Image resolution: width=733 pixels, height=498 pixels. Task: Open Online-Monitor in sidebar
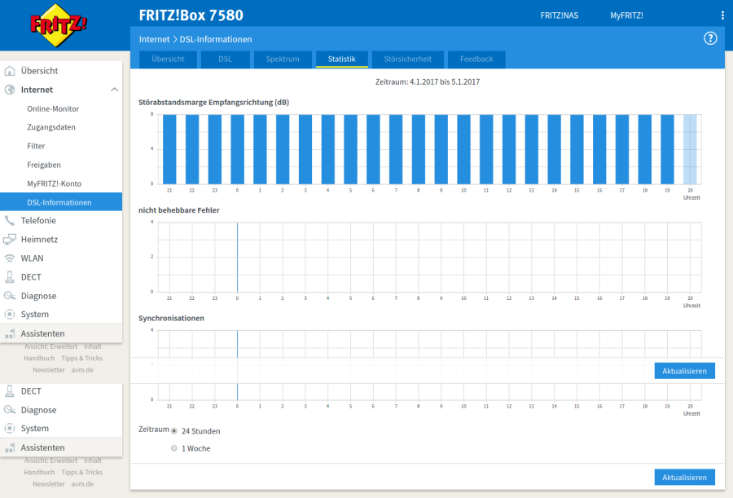[x=53, y=108]
